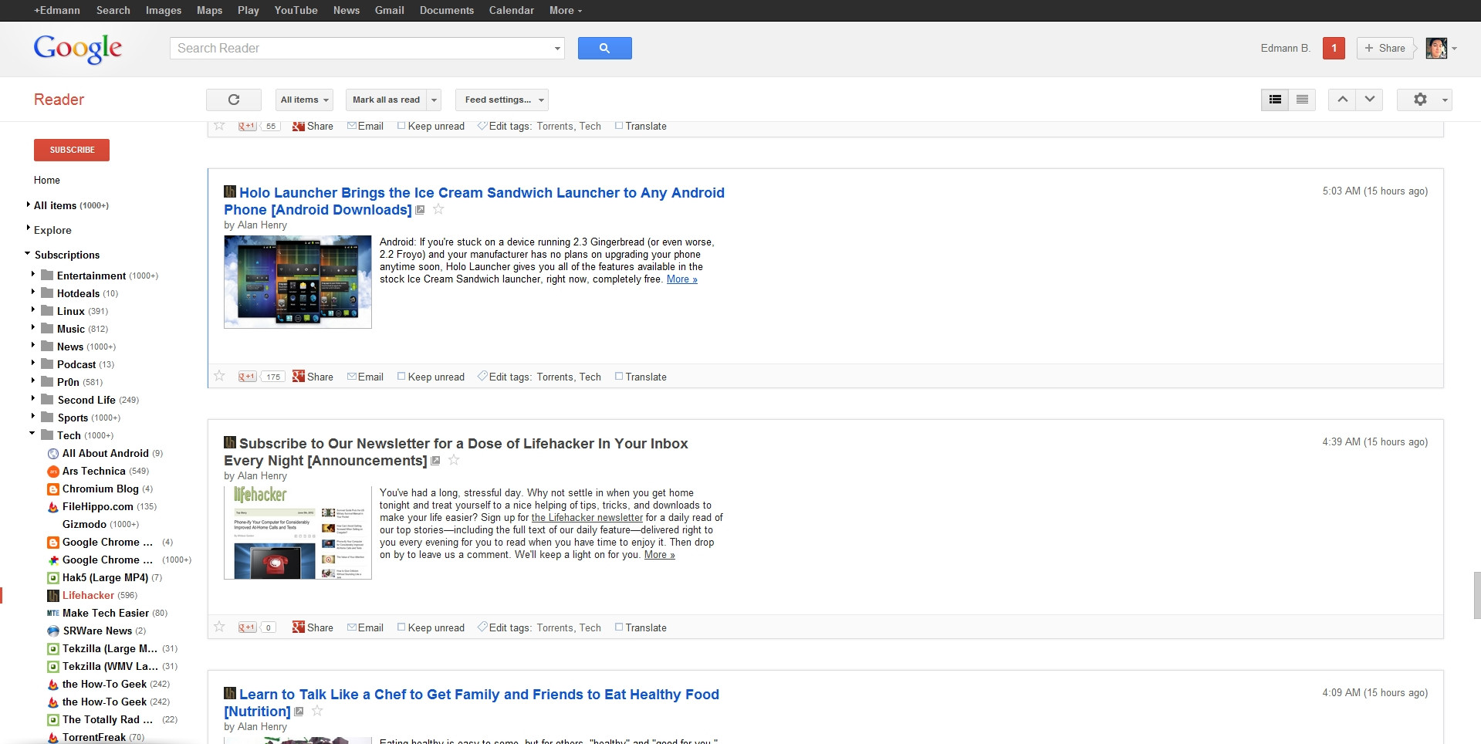The height and width of the screenshot is (744, 1481).
Task: Open the Holo Launcher screenshot thumbnail
Action: (298, 282)
